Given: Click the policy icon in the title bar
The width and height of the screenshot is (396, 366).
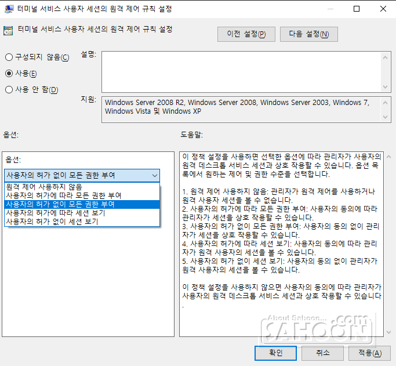Looking at the screenshot, I should click(x=9, y=9).
